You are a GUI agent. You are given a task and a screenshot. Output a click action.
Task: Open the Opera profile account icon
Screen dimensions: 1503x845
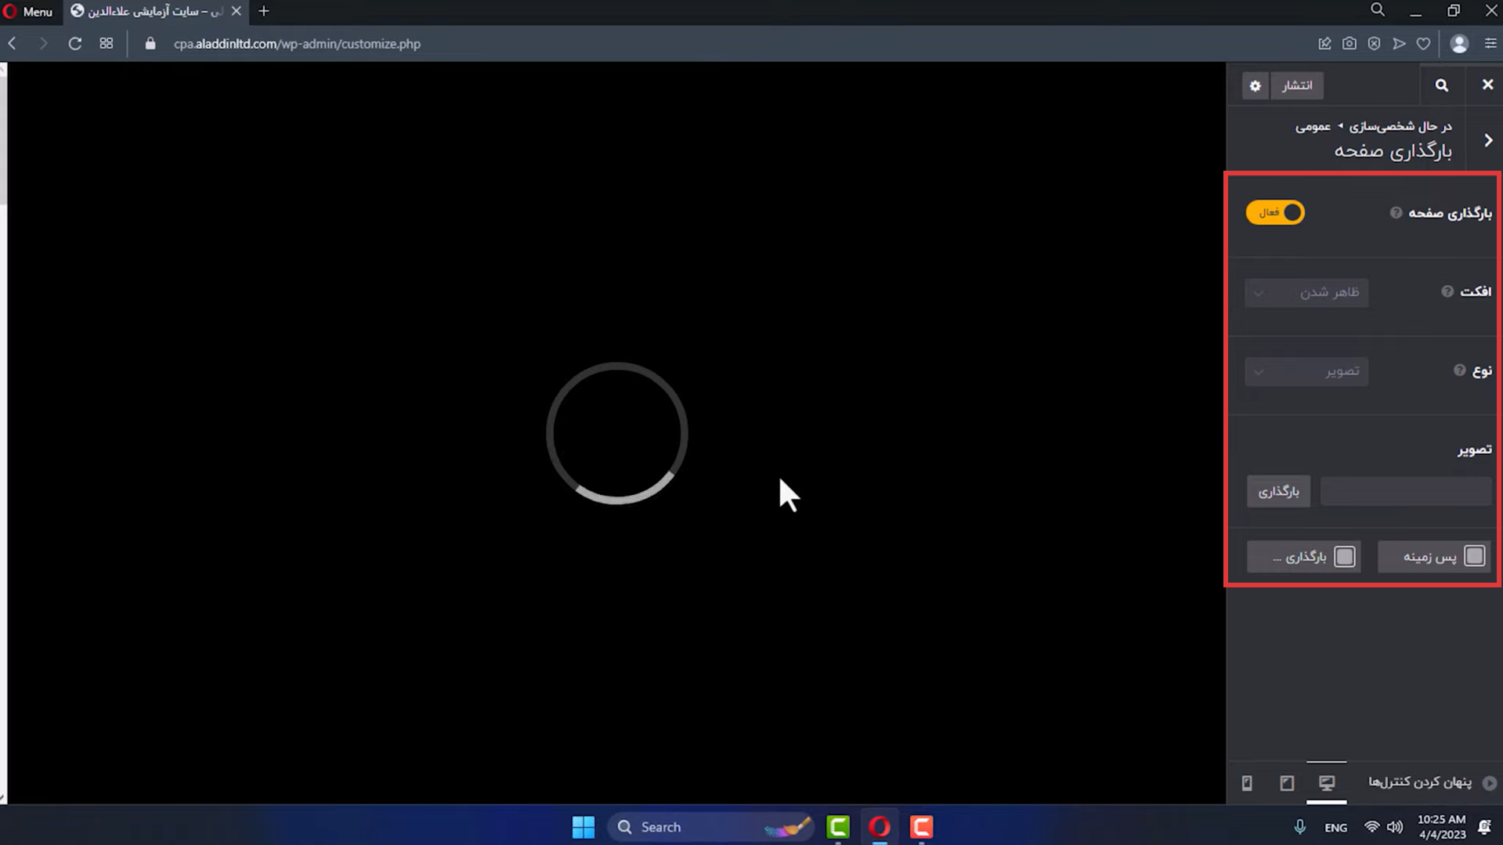tap(1458, 44)
